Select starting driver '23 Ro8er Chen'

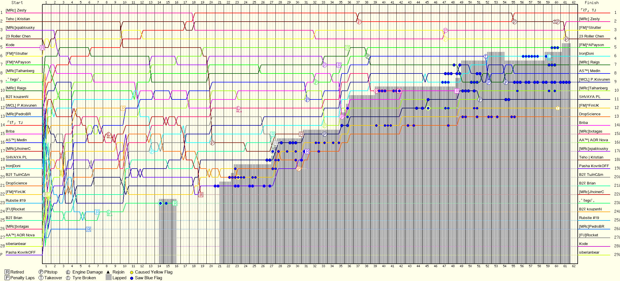18,36
